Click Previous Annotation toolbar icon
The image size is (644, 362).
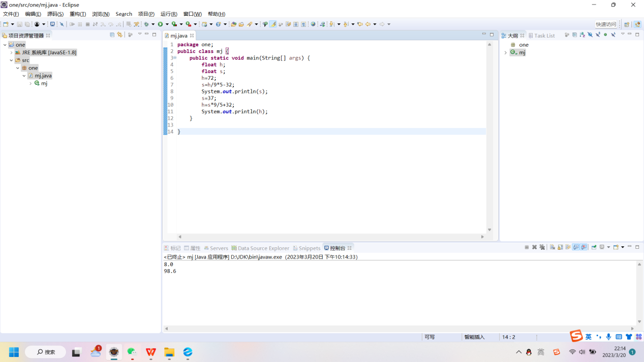tap(346, 24)
